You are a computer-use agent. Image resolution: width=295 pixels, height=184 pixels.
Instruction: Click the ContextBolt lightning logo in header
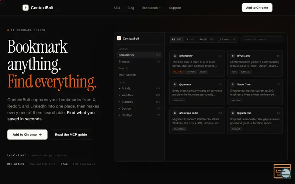click(x=25, y=8)
